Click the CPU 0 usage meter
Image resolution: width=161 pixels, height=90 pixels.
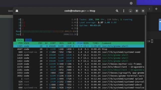point(48,19)
